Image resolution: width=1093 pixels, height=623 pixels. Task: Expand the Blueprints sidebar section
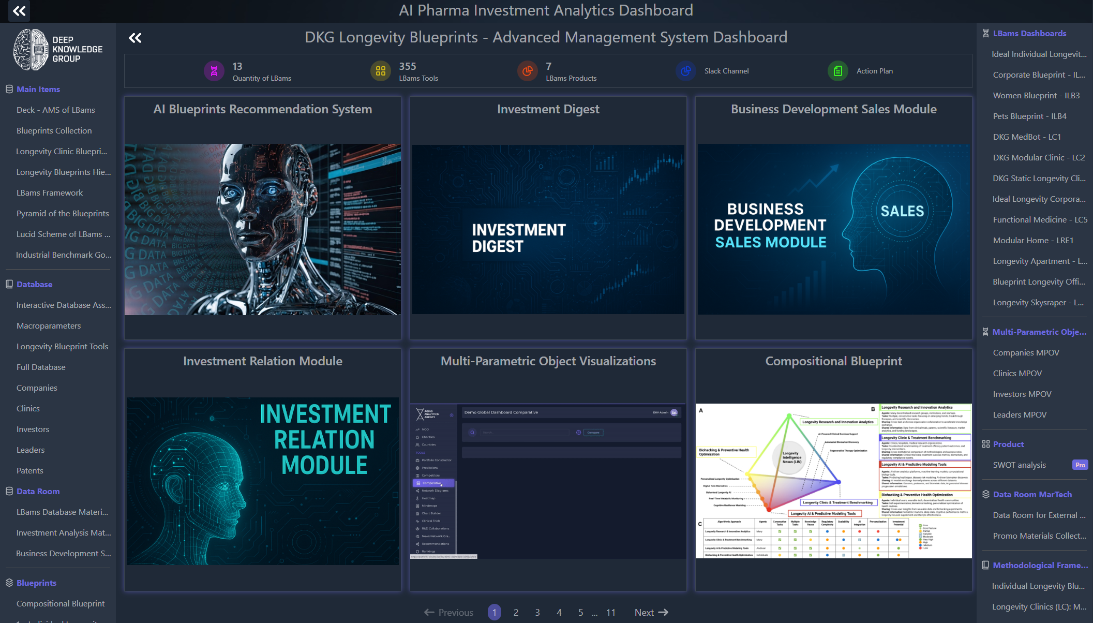click(36, 583)
